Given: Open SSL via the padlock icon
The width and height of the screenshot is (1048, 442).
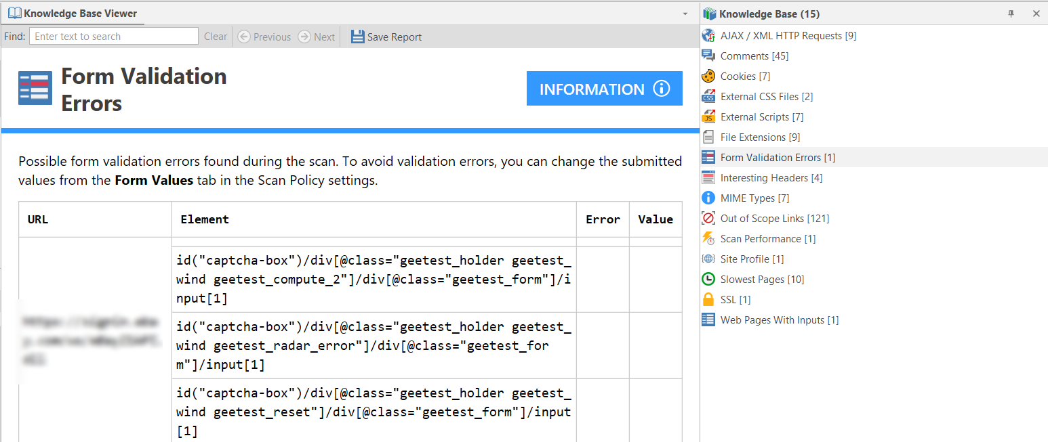Looking at the screenshot, I should (709, 299).
